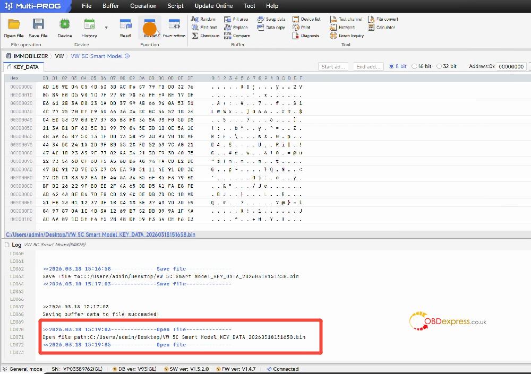Launch Bosch Inquiry tool

[x=347, y=36]
